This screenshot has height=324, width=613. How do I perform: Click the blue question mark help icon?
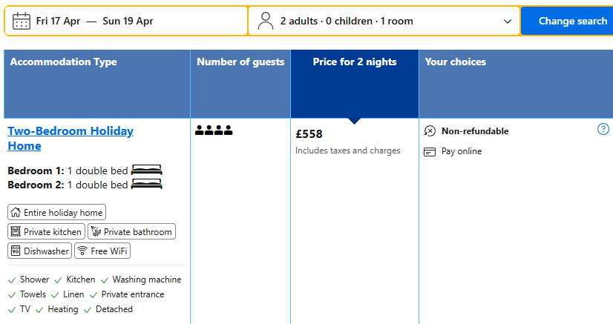tap(603, 130)
